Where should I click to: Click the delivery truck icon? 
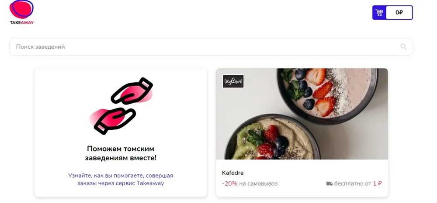[329, 184]
